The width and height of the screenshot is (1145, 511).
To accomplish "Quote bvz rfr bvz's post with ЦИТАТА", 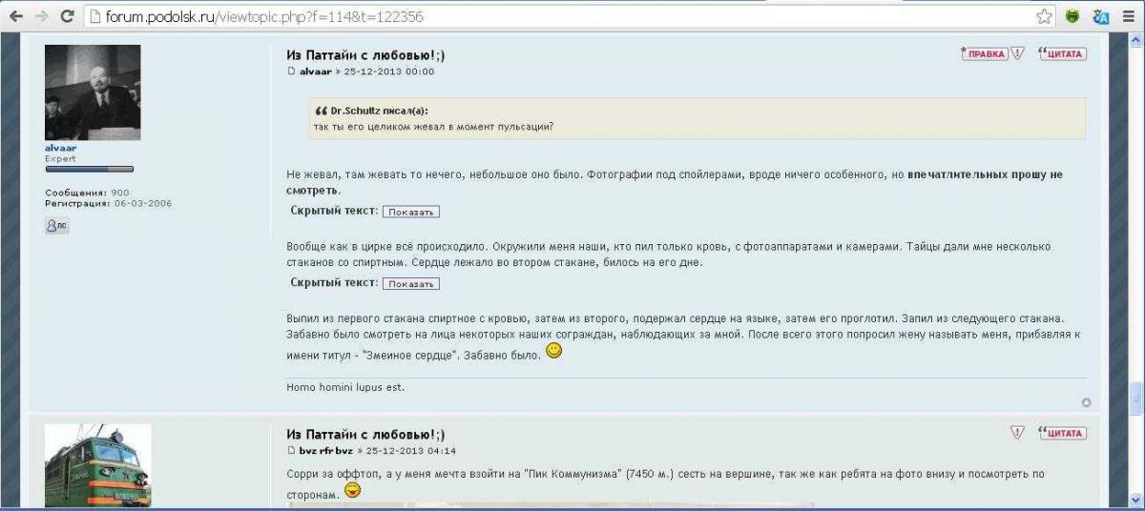I will [1062, 433].
